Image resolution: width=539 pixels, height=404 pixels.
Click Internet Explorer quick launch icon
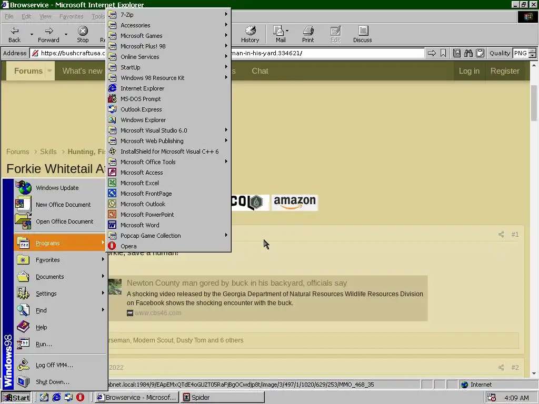coord(56,397)
